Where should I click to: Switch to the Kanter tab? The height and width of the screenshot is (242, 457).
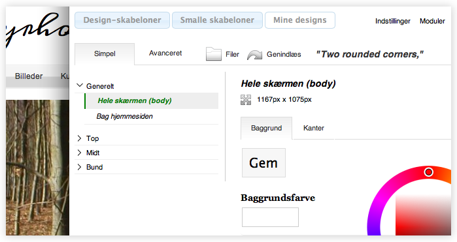[314, 128]
